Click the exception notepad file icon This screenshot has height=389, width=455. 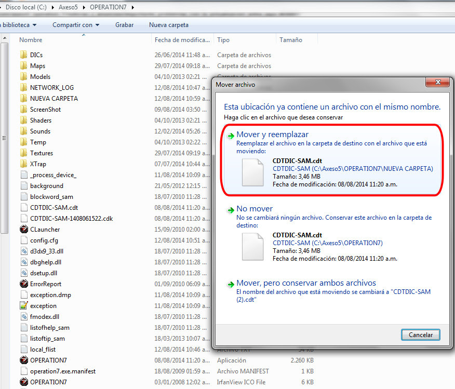(x=24, y=305)
